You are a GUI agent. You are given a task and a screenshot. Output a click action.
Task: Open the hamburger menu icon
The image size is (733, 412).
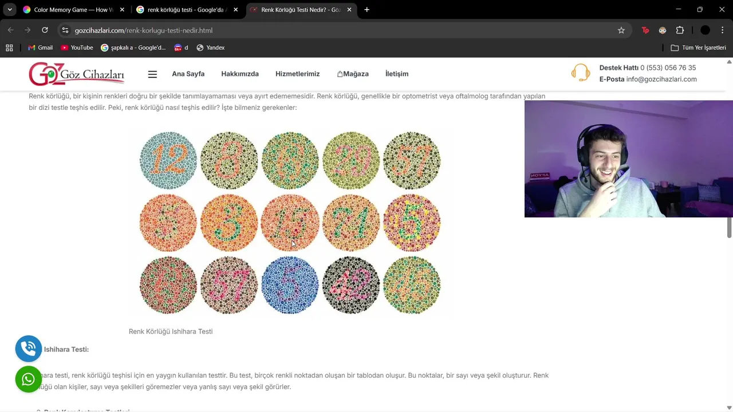pyautogui.click(x=152, y=74)
